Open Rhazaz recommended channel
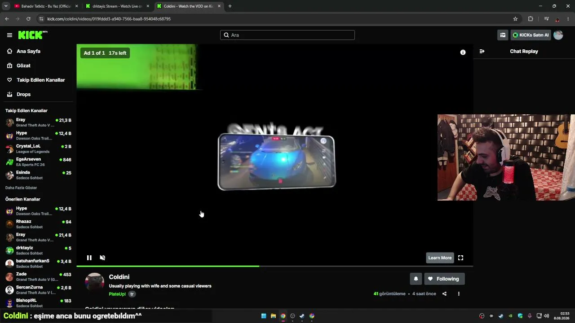This screenshot has width=575, height=323. click(x=38, y=224)
